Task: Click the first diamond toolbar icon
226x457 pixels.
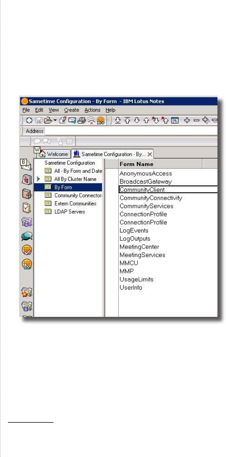Action: click(29, 120)
